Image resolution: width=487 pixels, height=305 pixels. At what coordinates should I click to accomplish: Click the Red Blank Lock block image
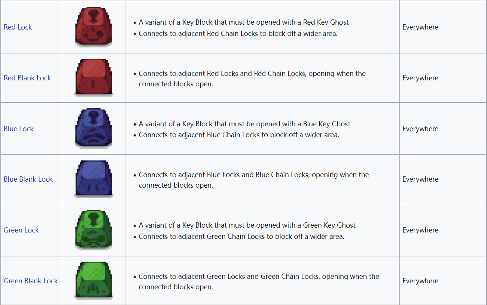coord(94,78)
